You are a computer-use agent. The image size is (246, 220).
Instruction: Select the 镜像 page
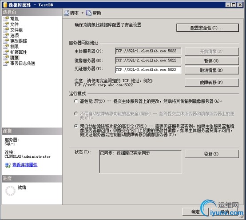[x=15, y=58]
